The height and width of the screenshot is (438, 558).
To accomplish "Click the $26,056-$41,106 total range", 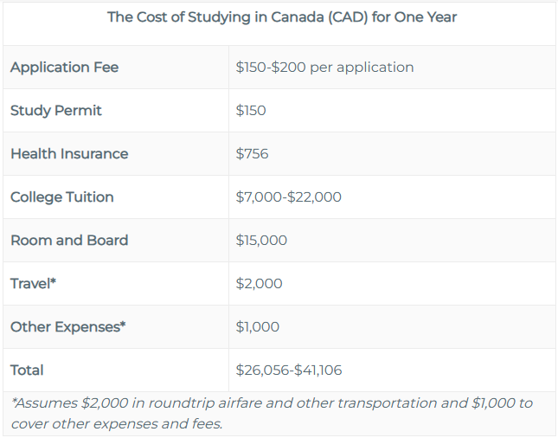I will 289,370.
